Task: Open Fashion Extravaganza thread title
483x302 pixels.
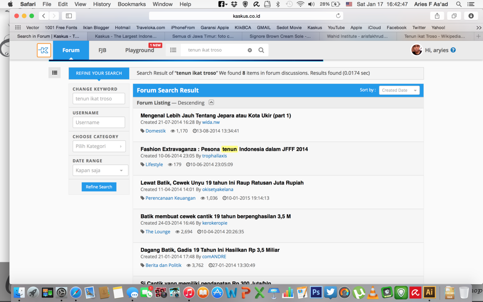Action: pyautogui.click(x=224, y=149)
